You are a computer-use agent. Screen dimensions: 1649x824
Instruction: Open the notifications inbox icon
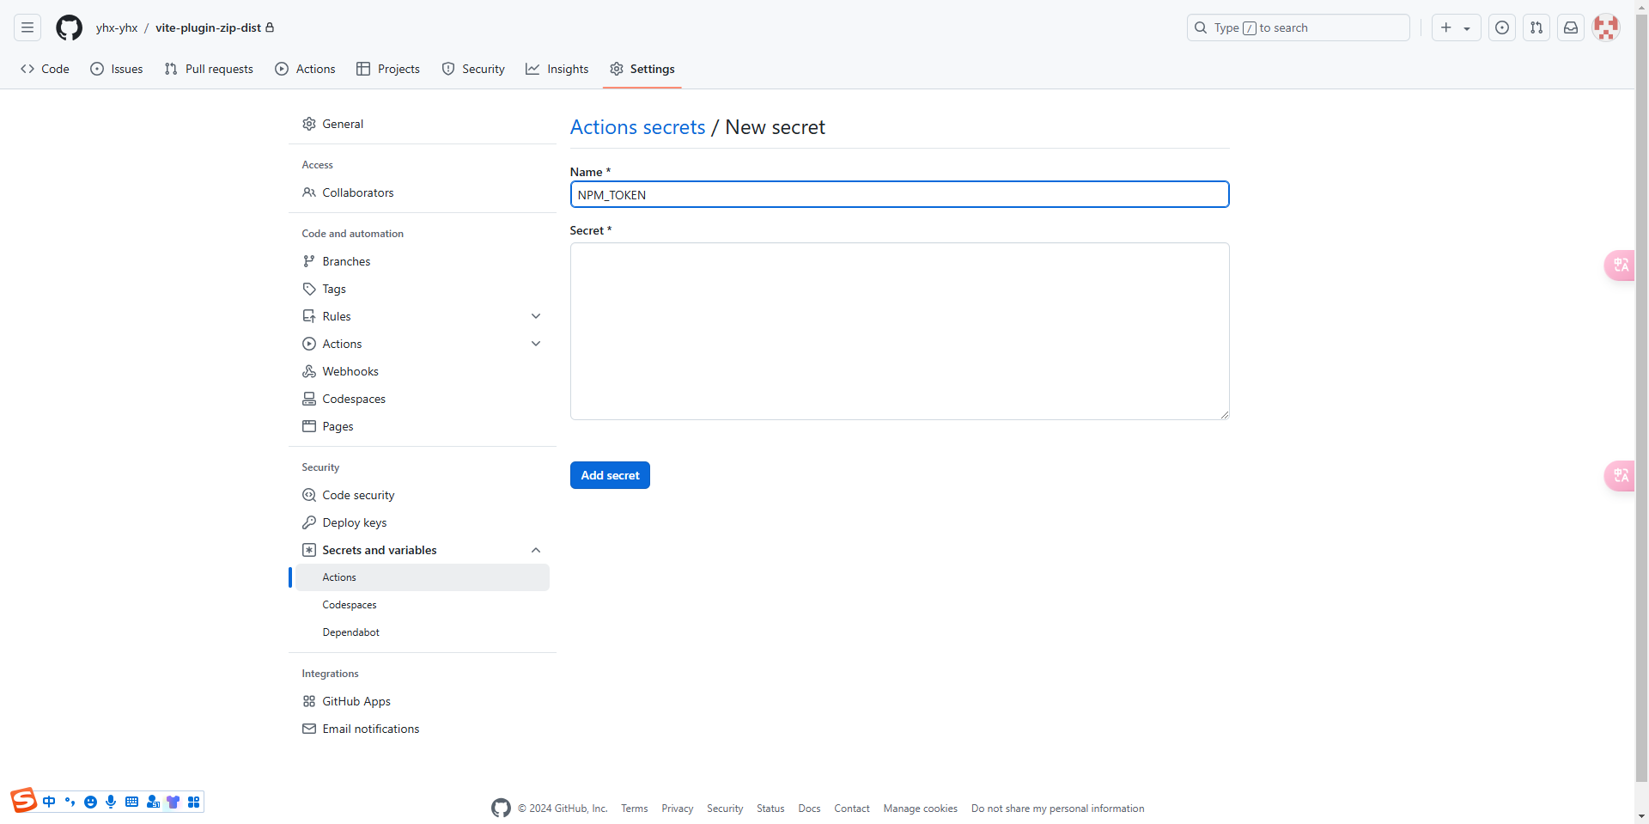(1570, 27)
